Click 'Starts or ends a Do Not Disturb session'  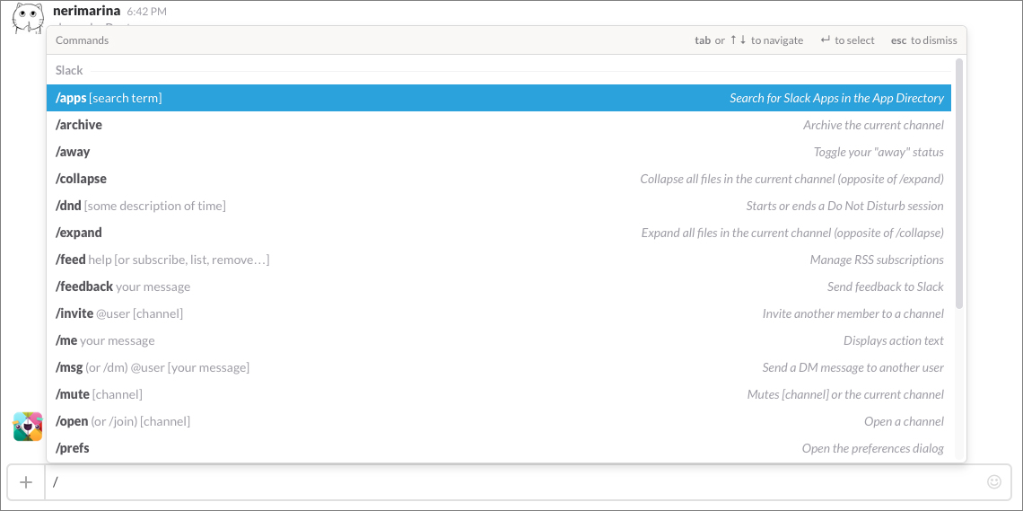click(845, 206)
